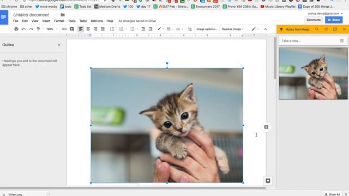Star the document

[x=56, y=15]
